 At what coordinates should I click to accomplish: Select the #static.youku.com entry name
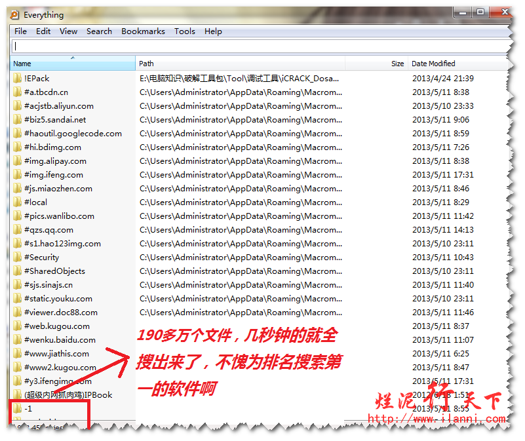58,299
